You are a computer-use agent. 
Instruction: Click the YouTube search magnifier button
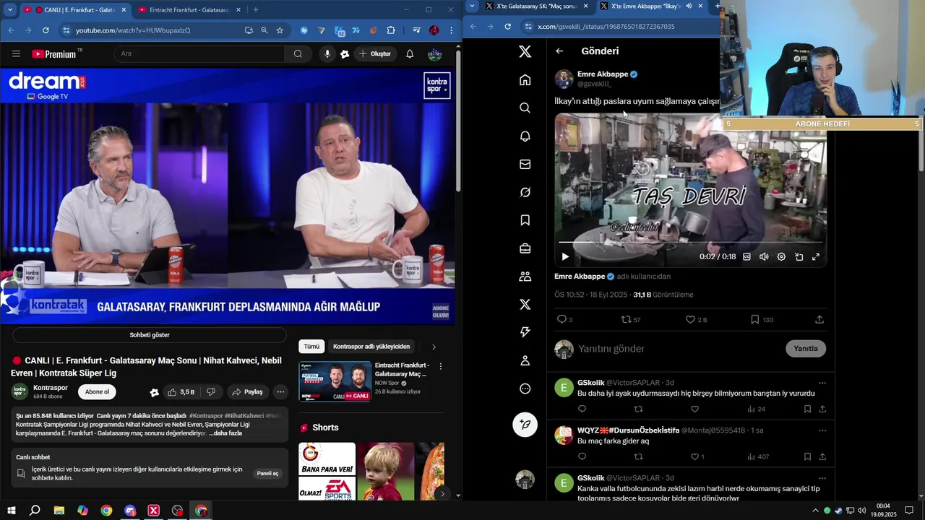298,53
